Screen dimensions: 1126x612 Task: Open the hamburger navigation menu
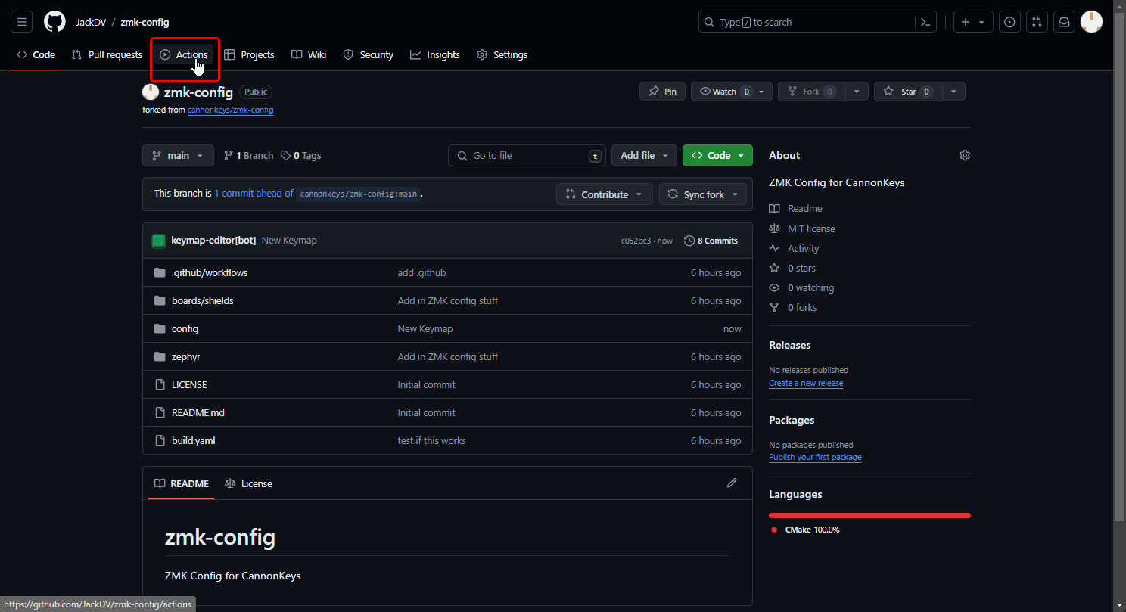coord(22,22)
